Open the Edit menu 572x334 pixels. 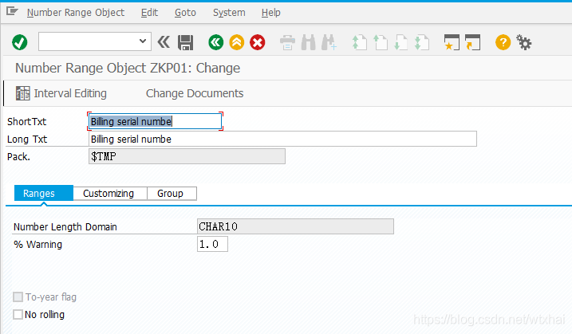coord(149,13)
